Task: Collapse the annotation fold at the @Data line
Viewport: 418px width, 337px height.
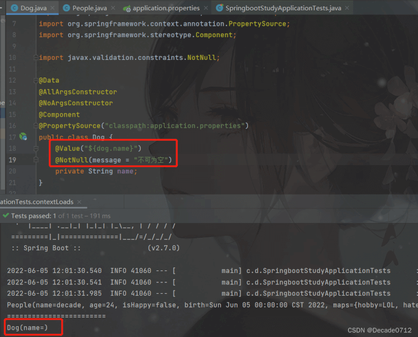Action: tap(36, 81)
